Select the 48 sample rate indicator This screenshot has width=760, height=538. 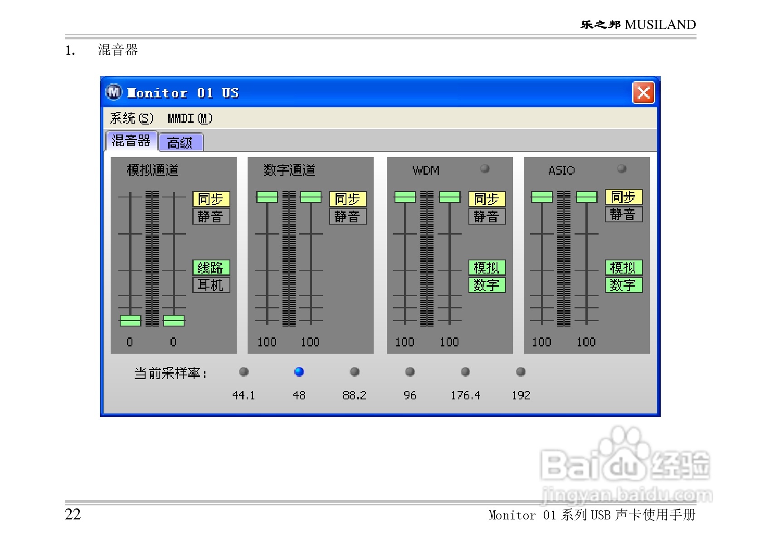tap(299, 372)
